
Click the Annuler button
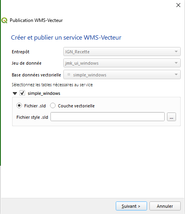tap(165, 206)
